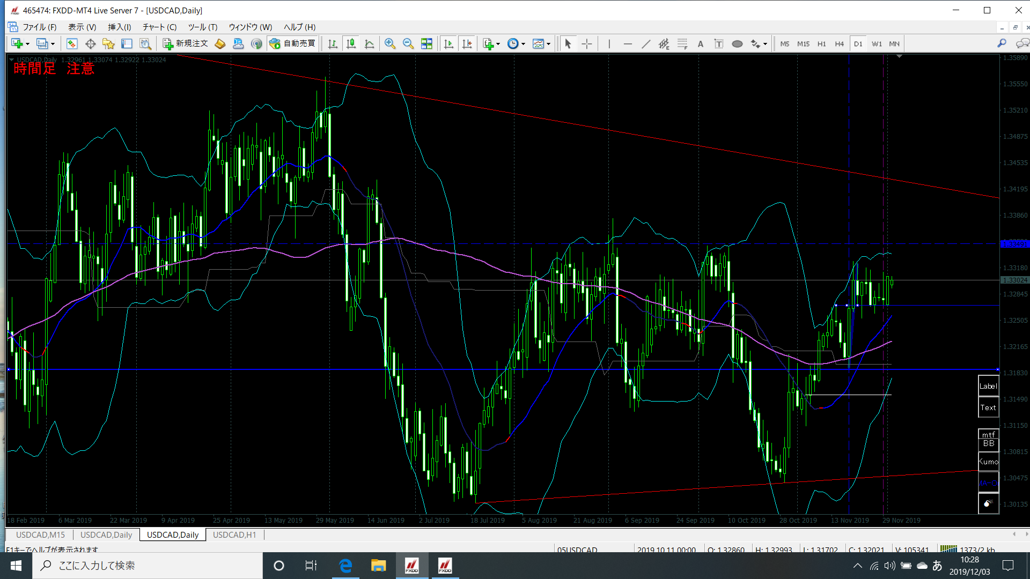
Task: Switch timeframe to H1
Action: 821,44
